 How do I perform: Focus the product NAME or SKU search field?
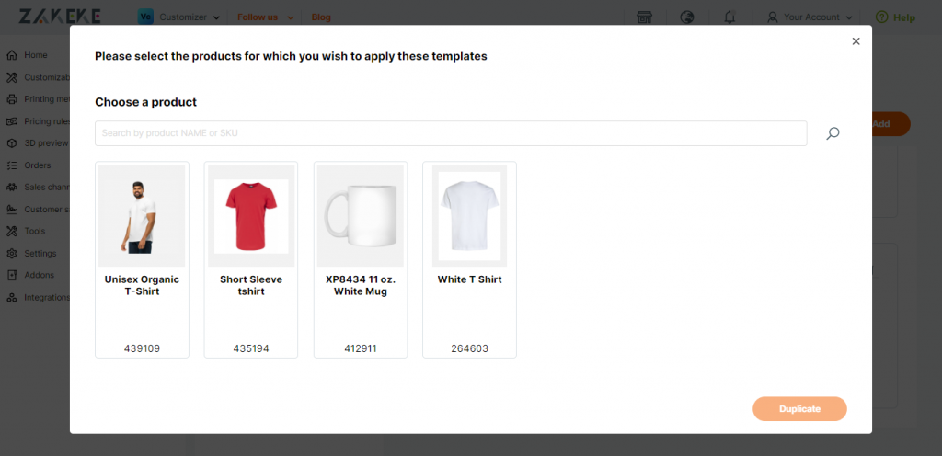(x=451, y=133)
